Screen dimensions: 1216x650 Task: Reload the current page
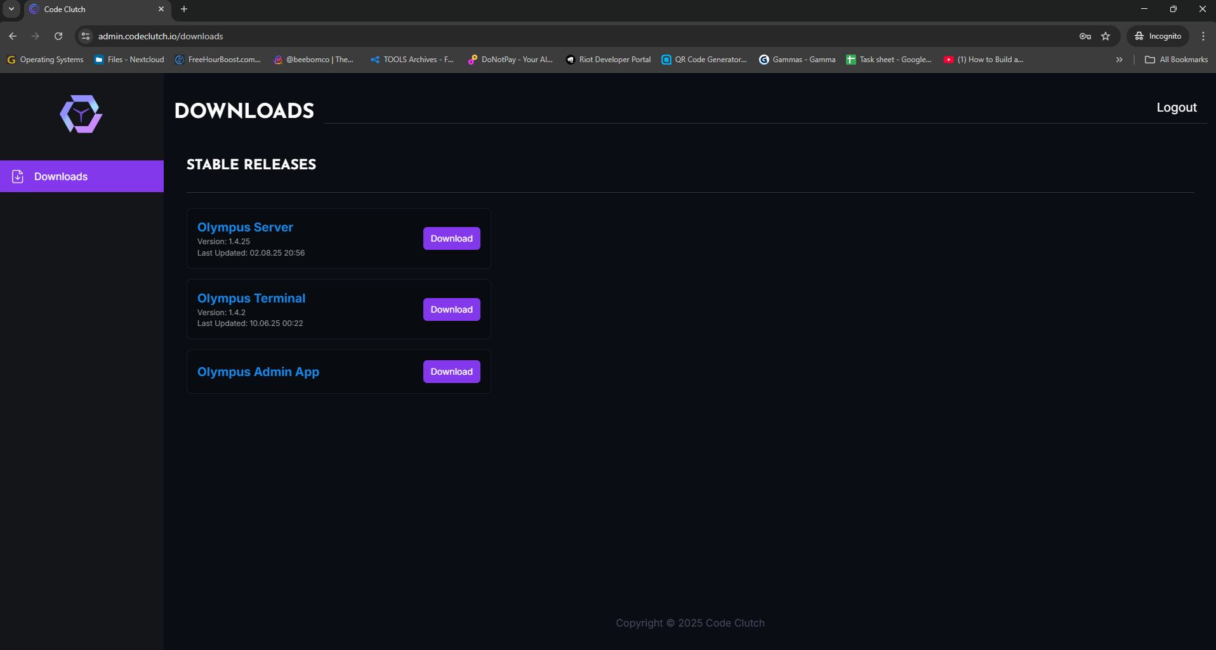coord(58,36)
